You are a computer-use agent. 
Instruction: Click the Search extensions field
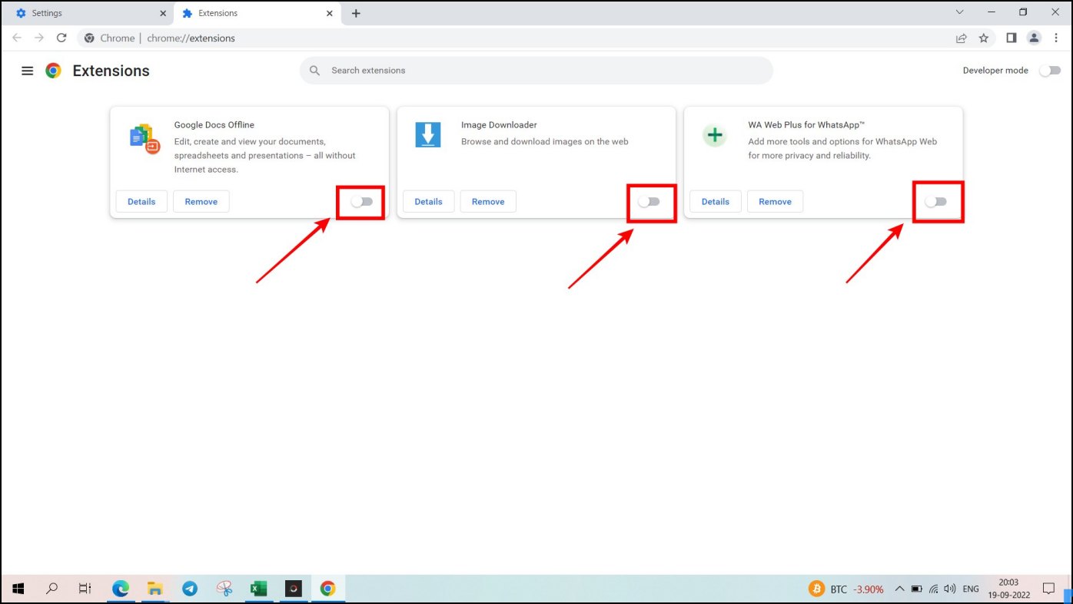click(536, 71)
